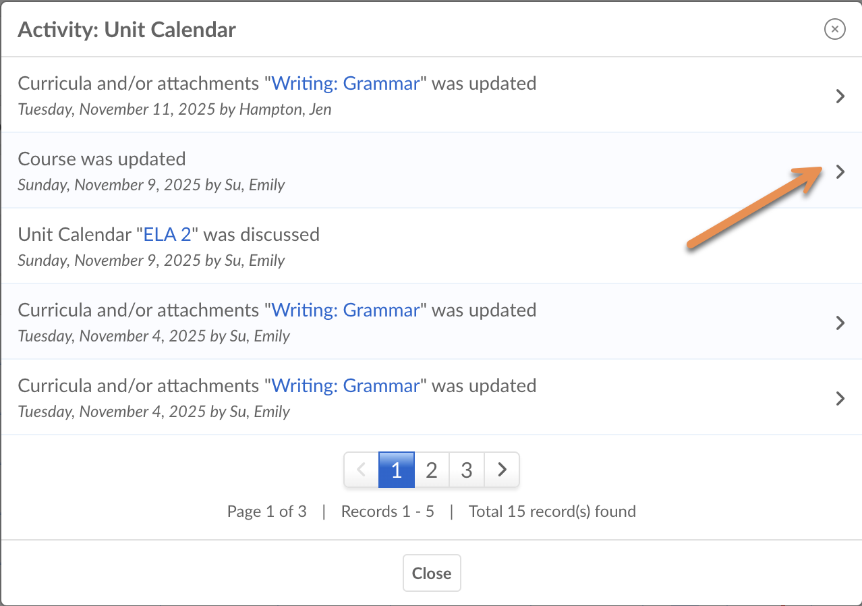Click the date line of the last entry
This screenshot has width=862, height=606.
(x=154, y=412)
